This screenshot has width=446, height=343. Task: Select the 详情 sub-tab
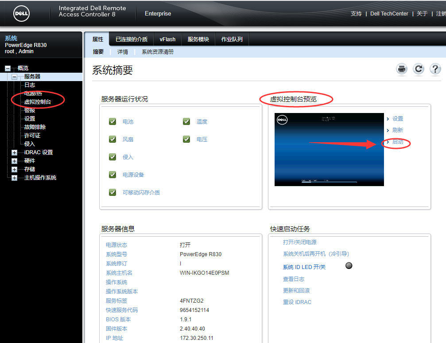(123, 51)
